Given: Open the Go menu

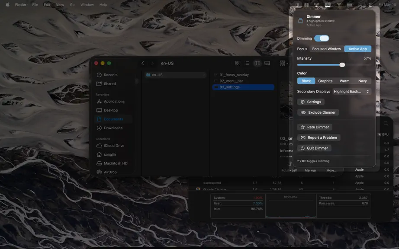Looking at the screenshot, I should (72, 5).
